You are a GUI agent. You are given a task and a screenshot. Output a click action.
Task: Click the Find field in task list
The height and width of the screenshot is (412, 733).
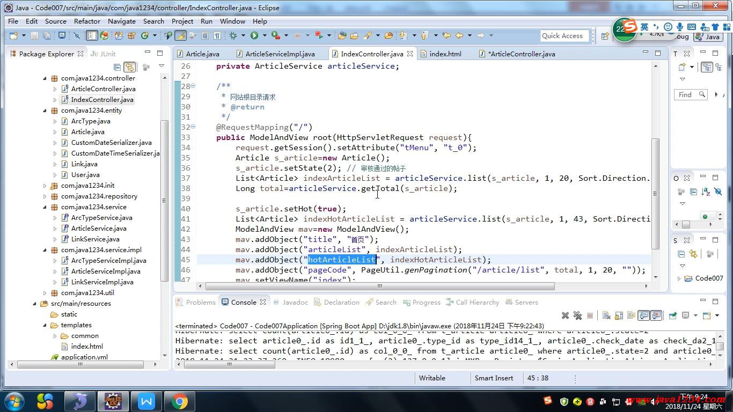coord(691,94)
